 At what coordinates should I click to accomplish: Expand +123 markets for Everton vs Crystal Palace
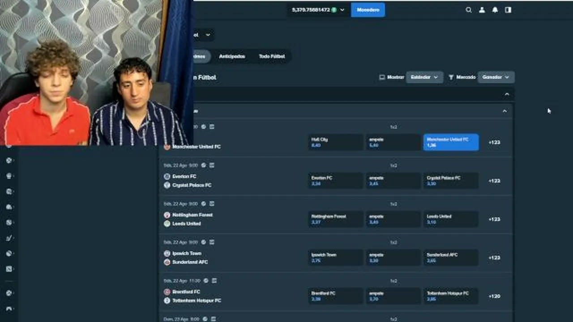pos(494,181)
